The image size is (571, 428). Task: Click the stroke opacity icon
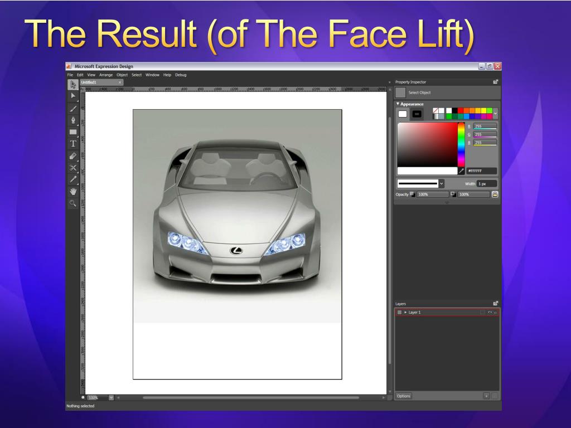click(x=453, y=194)
